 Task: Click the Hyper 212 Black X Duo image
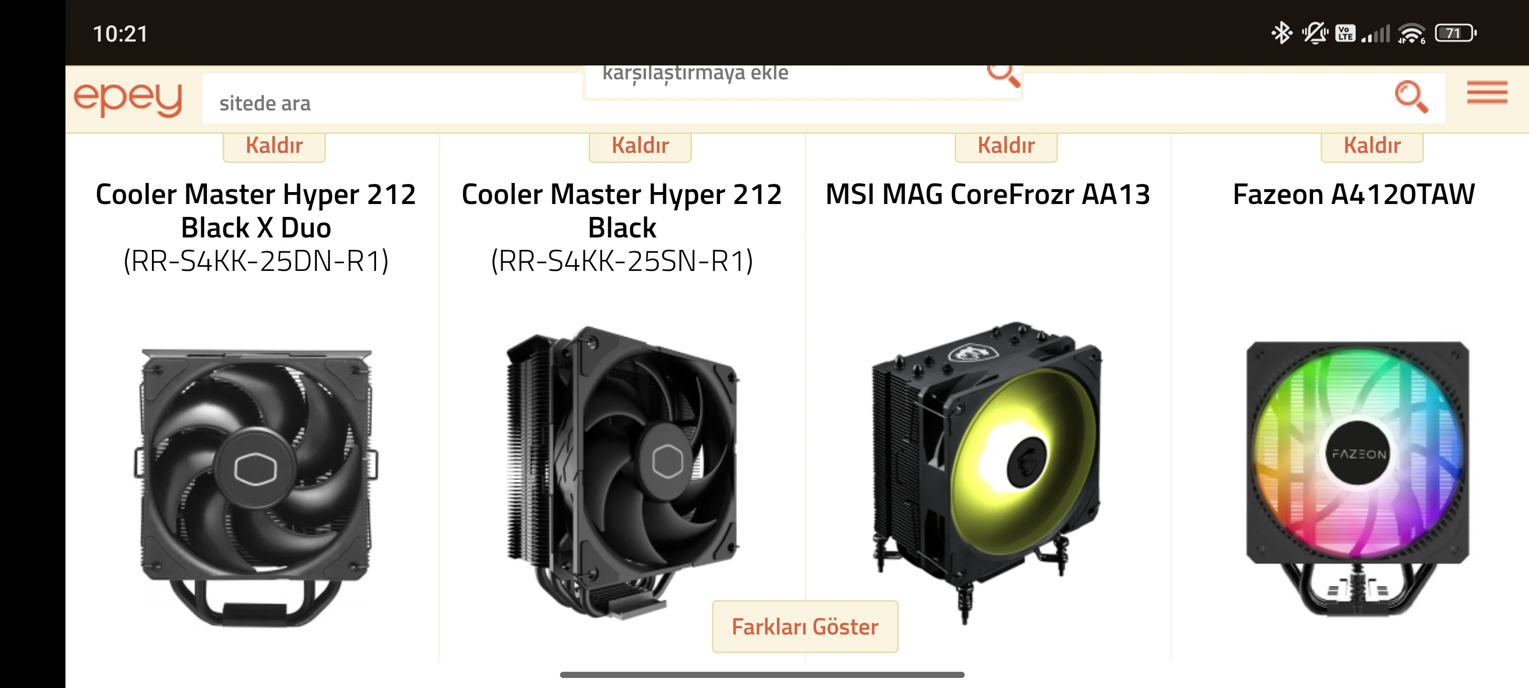256,488
